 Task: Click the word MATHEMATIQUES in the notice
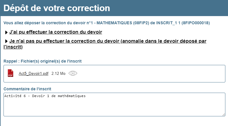[x=114, y=23]
